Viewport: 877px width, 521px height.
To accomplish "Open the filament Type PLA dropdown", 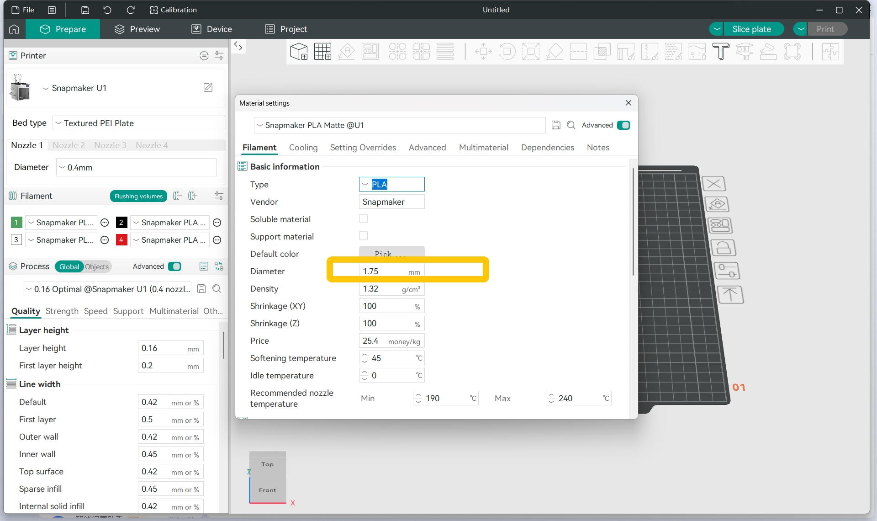I will click(x=392, y=184).
